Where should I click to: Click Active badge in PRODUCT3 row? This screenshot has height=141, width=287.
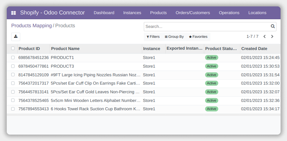212,66
